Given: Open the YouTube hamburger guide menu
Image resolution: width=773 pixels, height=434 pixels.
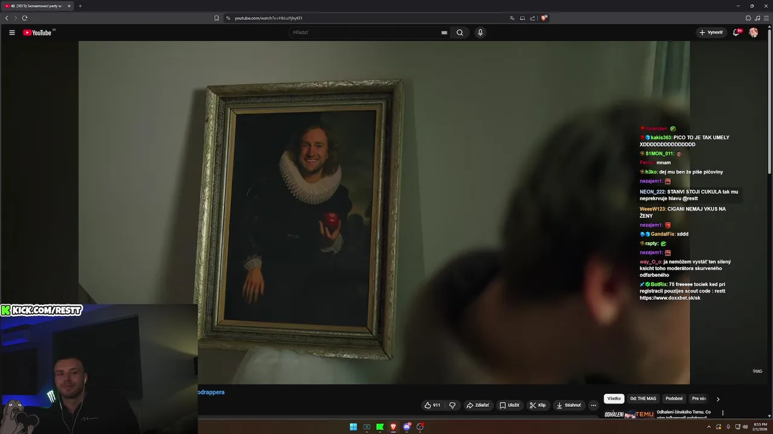Looking at the screenshot, I should 11,33.
